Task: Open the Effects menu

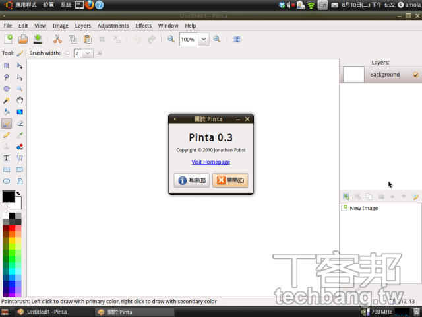Action: [144, 26]
